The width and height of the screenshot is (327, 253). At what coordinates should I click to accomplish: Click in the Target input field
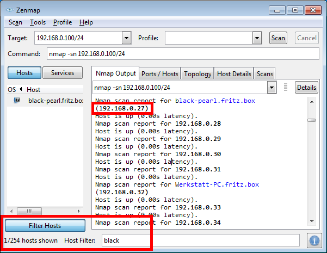pos(78,38)
